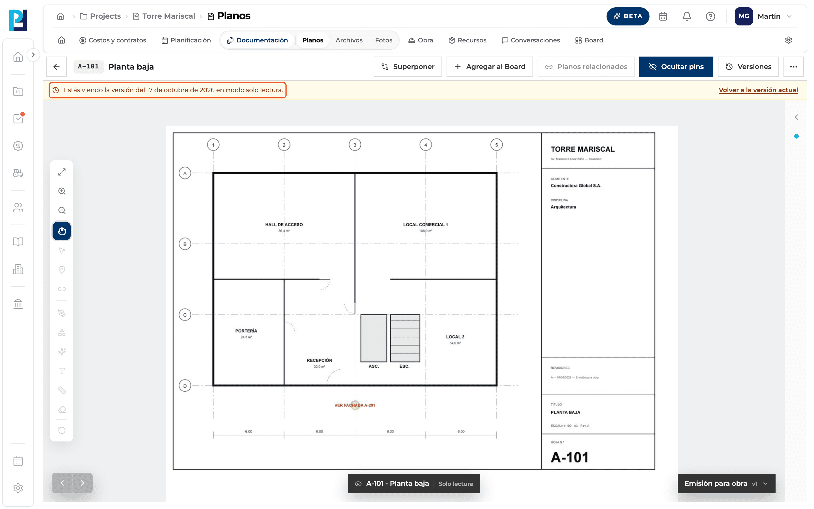The image size is (814, 509).
Task: Expand the left sidebar with chevron
Action: click(33, 55)
